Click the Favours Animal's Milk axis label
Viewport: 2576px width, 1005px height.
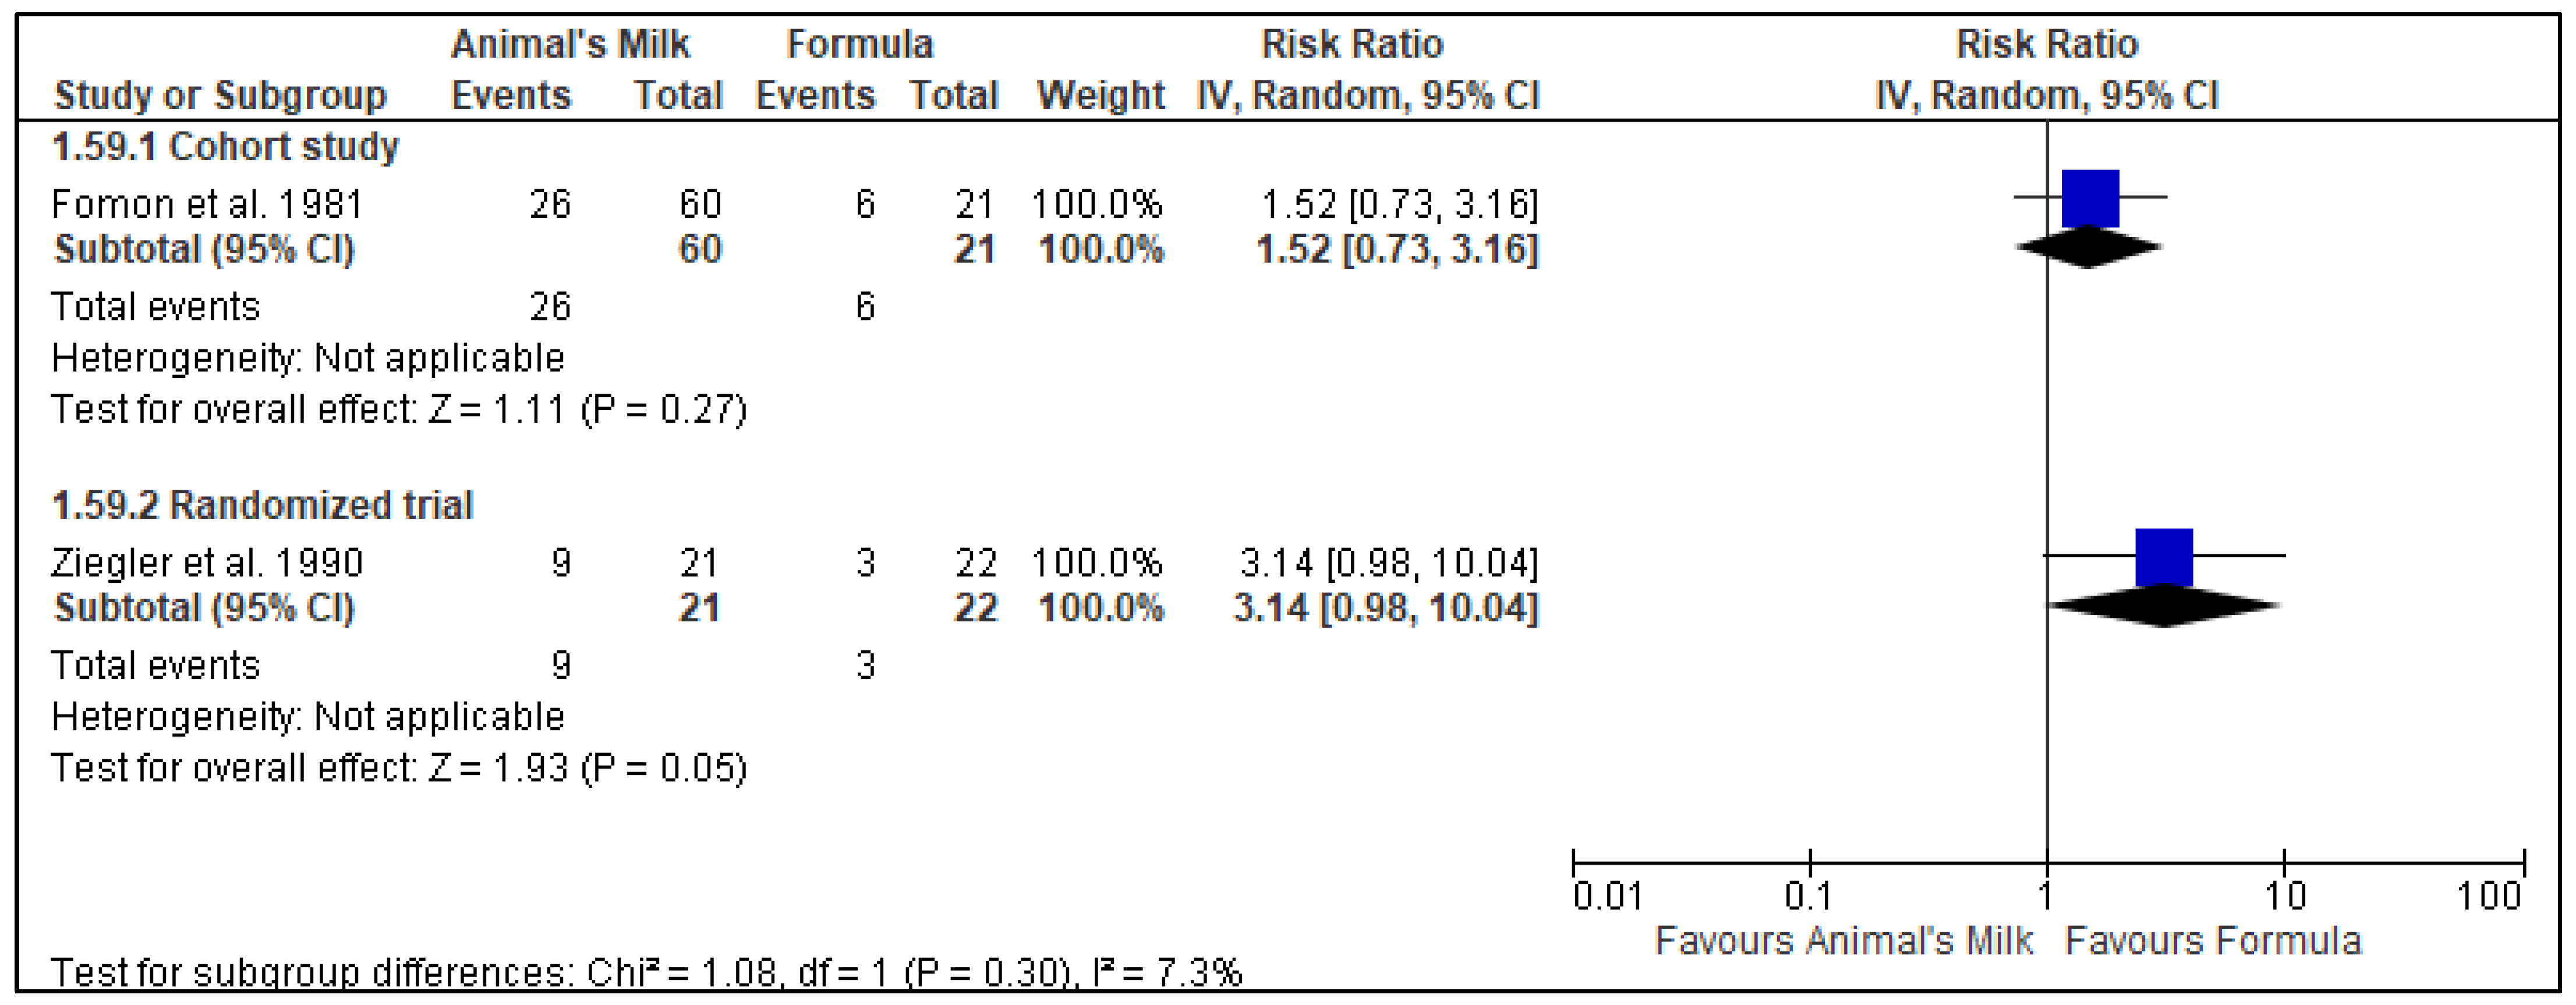[1843, 941]
